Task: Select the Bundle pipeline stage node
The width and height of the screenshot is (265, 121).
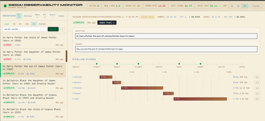Action: tap(117, 64)
